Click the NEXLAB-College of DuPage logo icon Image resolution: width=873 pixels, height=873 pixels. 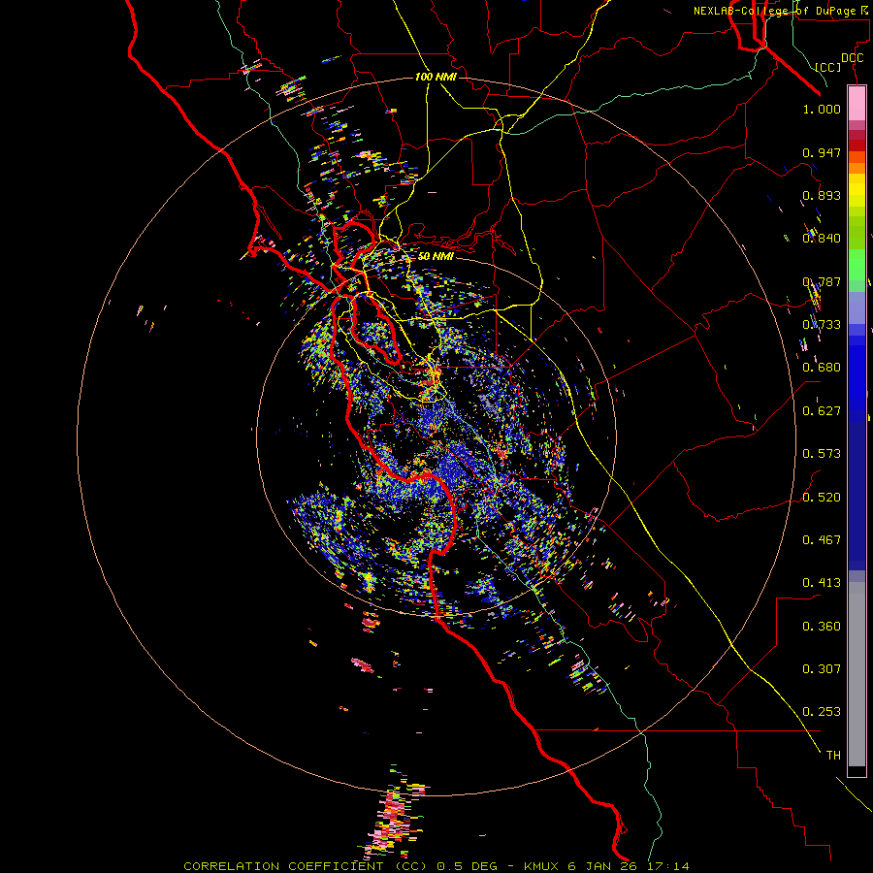(x=865, y=11)
